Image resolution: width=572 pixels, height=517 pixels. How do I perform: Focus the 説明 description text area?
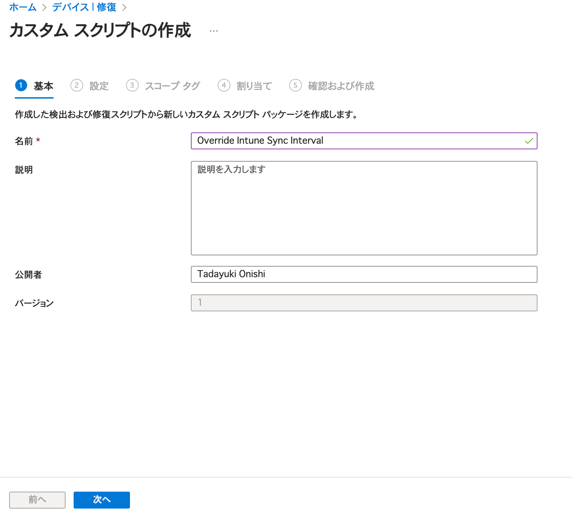click(364, 208)
